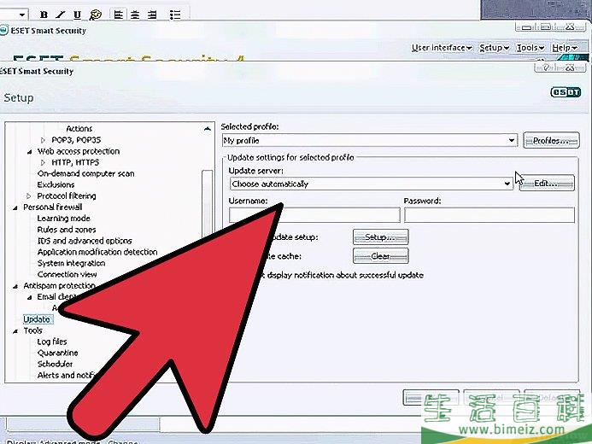Screen dimensions: 592x444
Task: Select IDS and advanced options tree item
Action: point(85,241)
